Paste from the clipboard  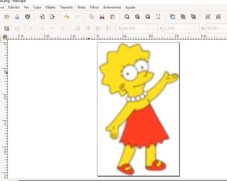pos(112,17)
